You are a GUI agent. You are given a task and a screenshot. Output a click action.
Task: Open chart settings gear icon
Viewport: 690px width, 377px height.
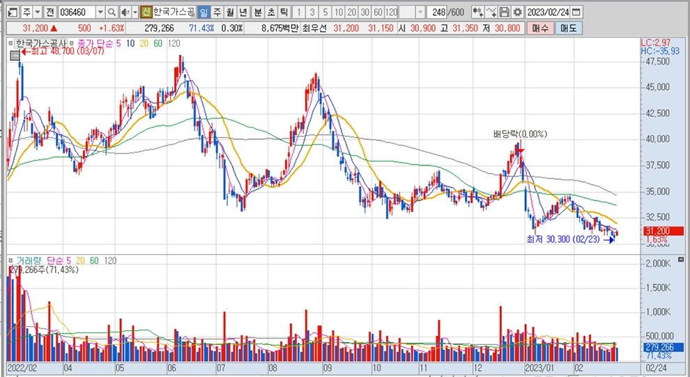[x=516, y=13]
